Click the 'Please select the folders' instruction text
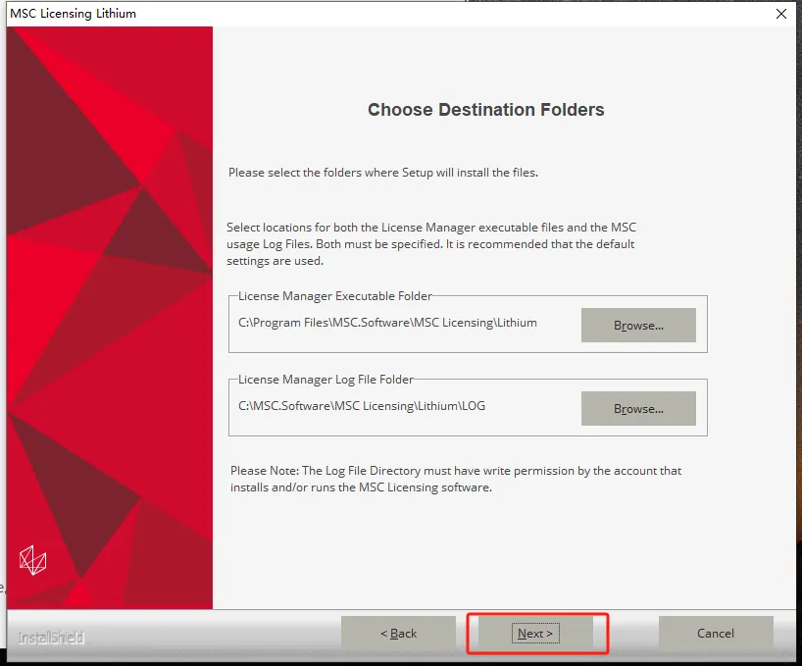Screen dimensions: 802x666 point(383,173)
